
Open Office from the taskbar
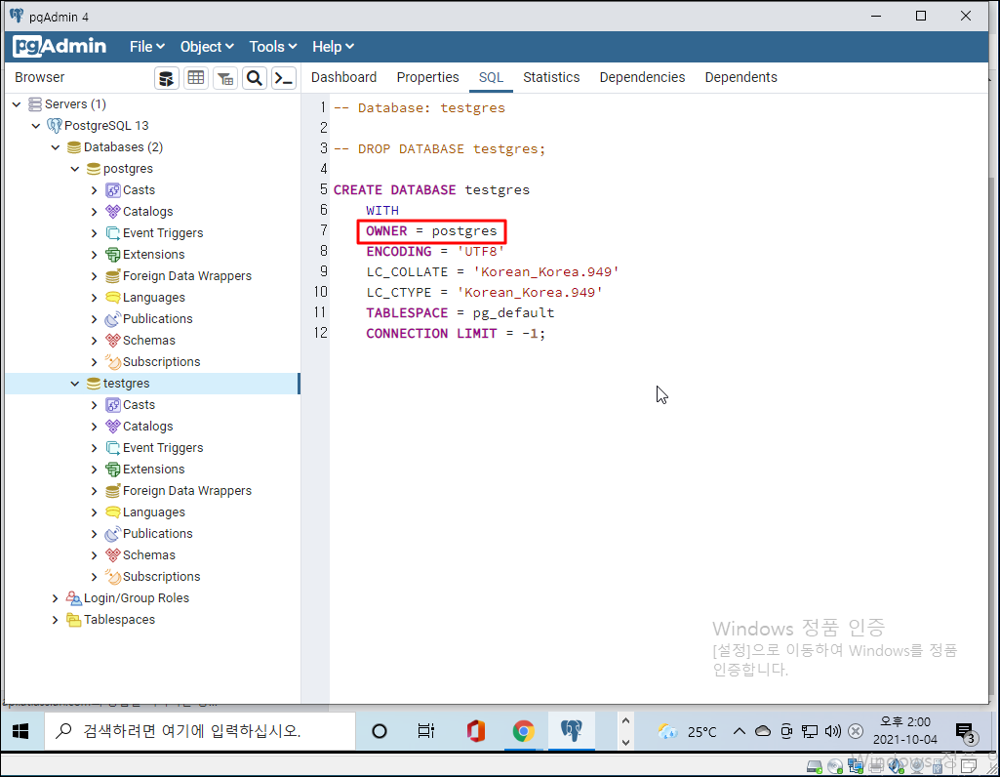tap(475, 731)
